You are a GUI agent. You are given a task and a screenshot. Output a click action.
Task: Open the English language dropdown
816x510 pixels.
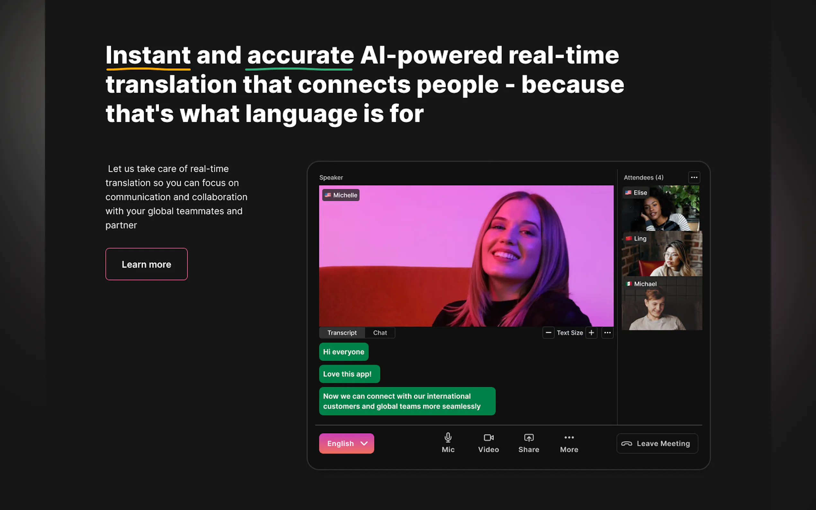(x=346, y=443)
